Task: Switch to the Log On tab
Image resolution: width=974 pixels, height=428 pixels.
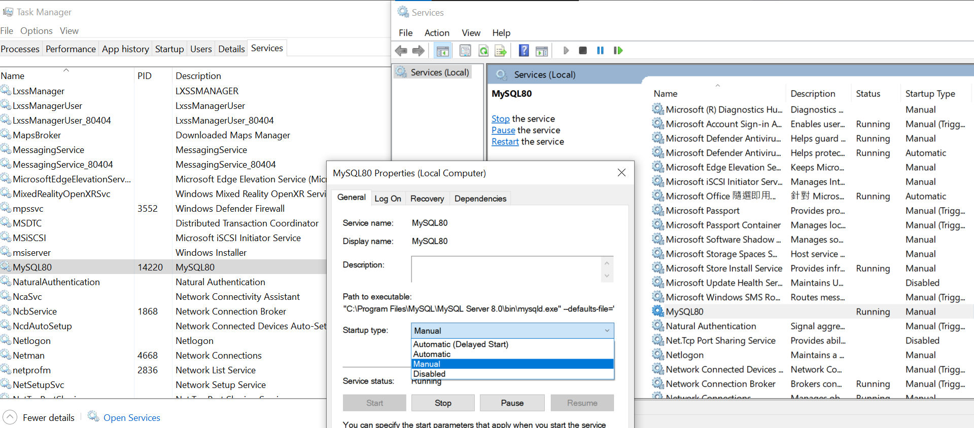Action: pos(388,199)
